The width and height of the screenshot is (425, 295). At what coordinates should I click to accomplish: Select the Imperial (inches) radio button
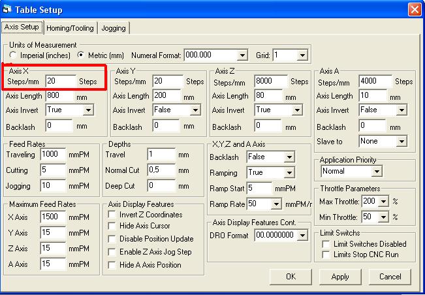(x=14, y=55)
